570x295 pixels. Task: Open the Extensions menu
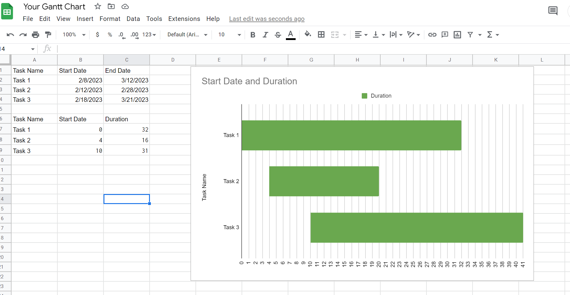[x=184, y=19]
